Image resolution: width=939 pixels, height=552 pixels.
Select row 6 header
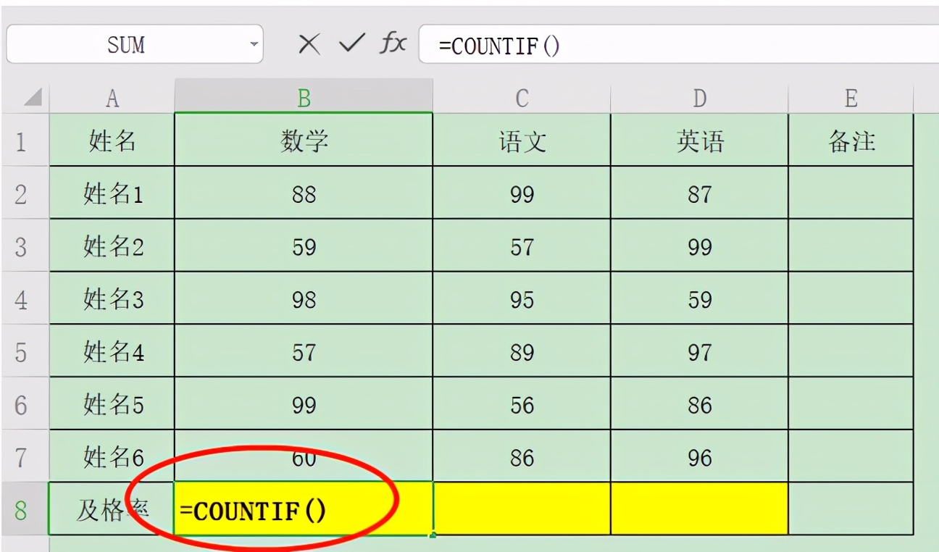tap(25, 403)
